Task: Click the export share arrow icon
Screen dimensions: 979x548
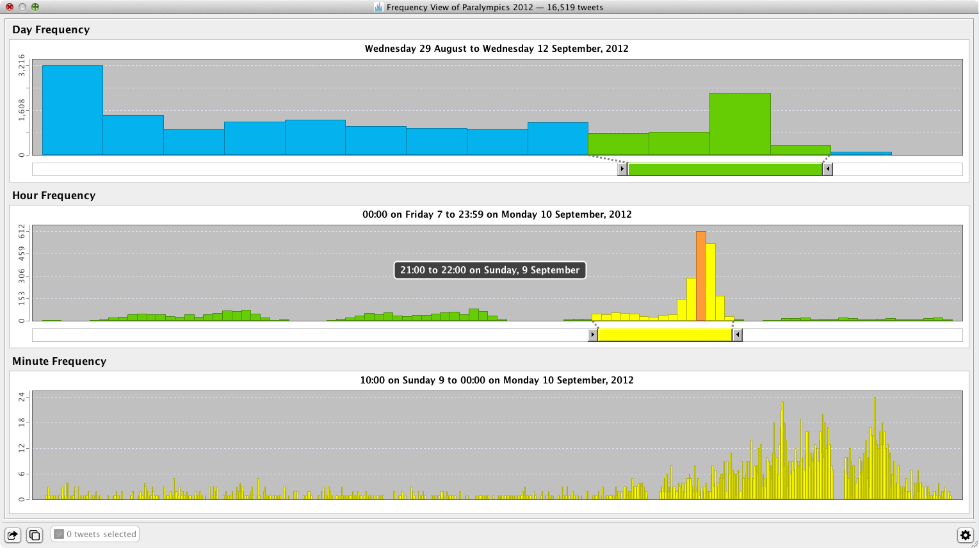Action: pyautogui.click(x=13, y=535)
